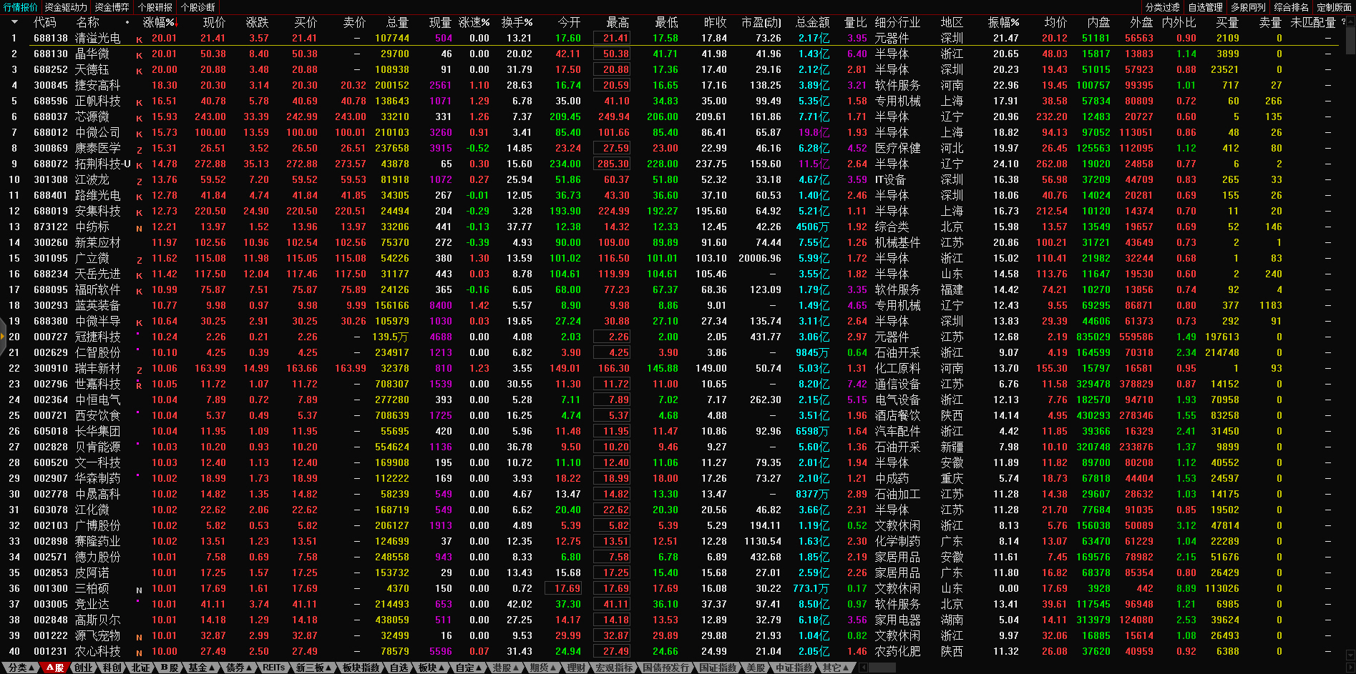Click the left edge panel expand arrow
The image size is (1356, 674).
click(x=3, y=342)
